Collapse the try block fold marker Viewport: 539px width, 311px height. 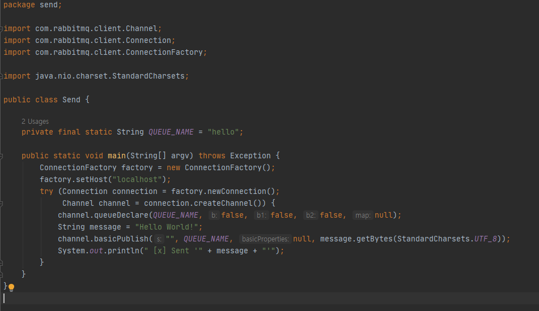(x=1, y=204)
